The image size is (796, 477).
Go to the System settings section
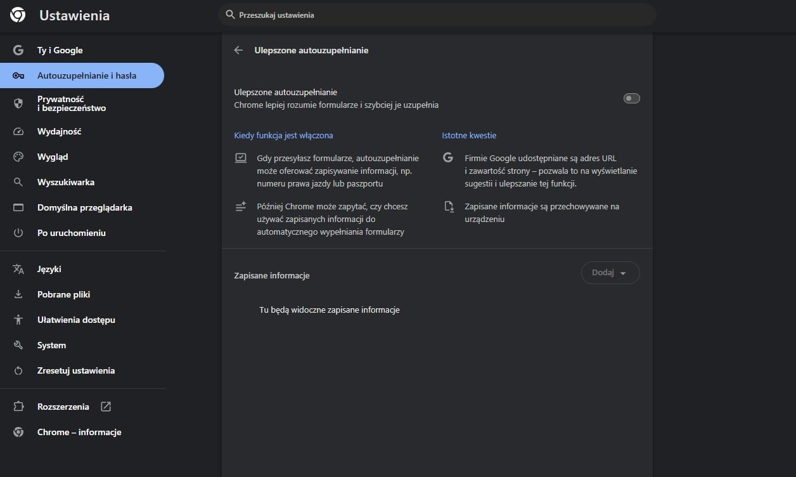[x=51, y=345]
